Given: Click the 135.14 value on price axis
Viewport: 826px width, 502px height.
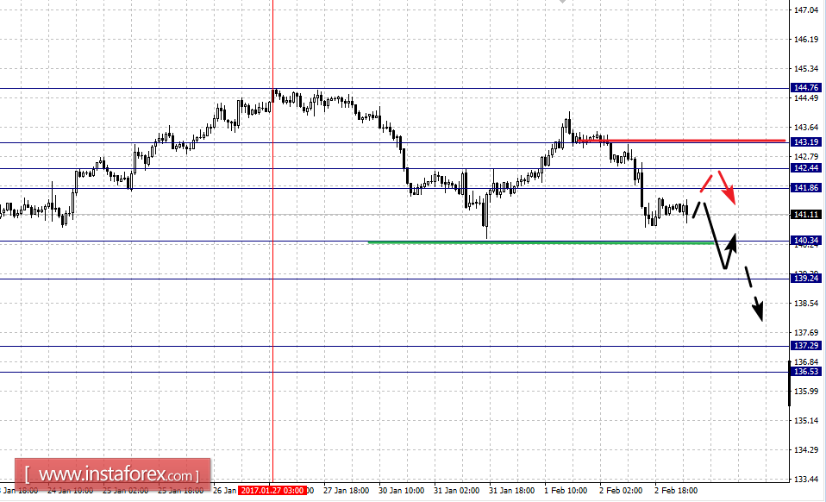Looking at the screenshot, I should (806, 420).
